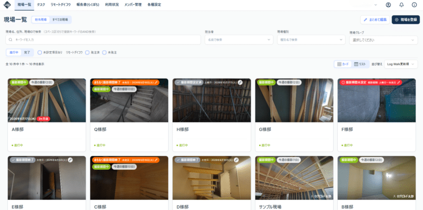This screenshot has width=423, height=210.
Task: Click pencil edit icon on E様邸 card
Action: click(x=70, y=160)
